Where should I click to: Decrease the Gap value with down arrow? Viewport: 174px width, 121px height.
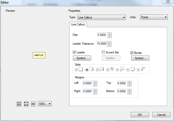click(110, 36)
